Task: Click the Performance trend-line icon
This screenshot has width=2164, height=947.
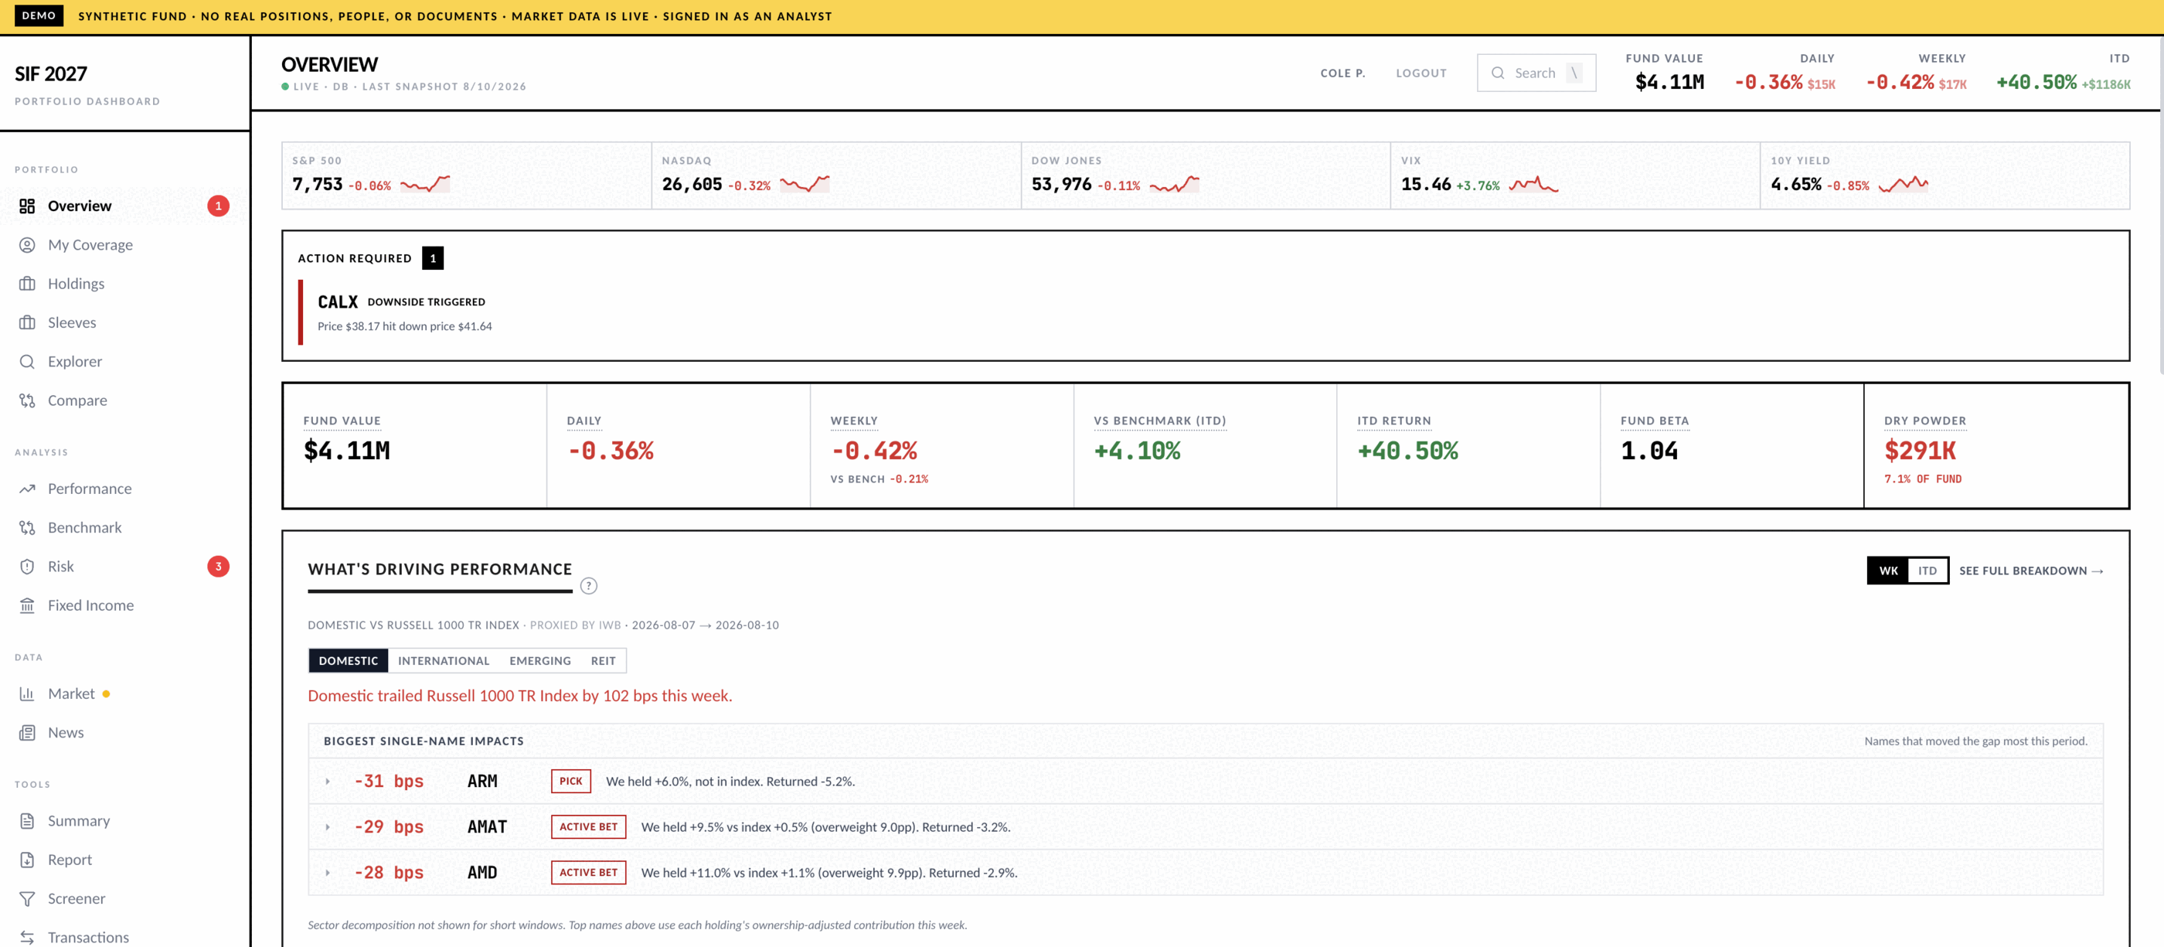Action: [27, 489]
